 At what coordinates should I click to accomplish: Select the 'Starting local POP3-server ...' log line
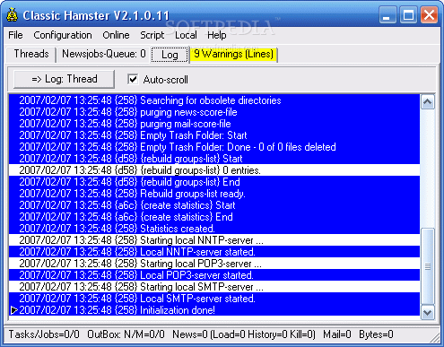point(214,264)
